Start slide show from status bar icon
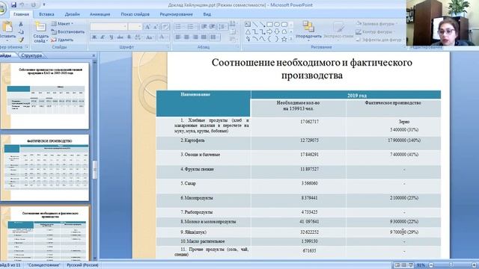The image size is (479, 269). (411, 265)
